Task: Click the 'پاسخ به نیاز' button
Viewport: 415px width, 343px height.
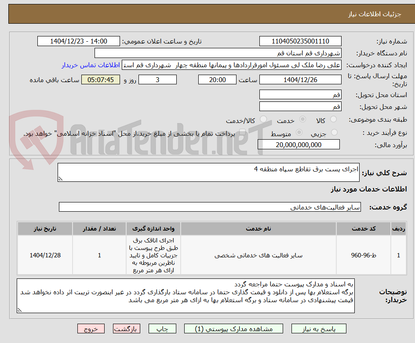Action: [x=319, y=329]
